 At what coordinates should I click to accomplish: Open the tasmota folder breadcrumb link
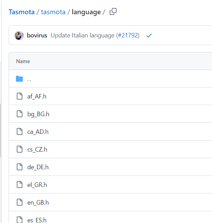53,12
